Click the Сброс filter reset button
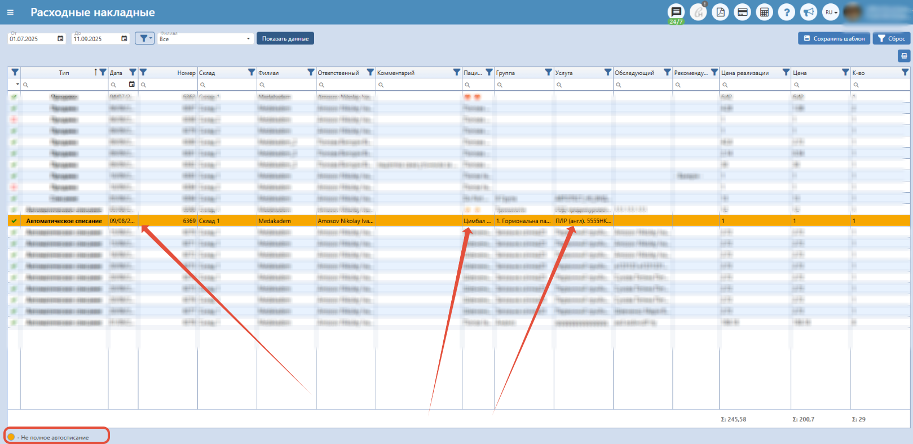 click(891, 38)
